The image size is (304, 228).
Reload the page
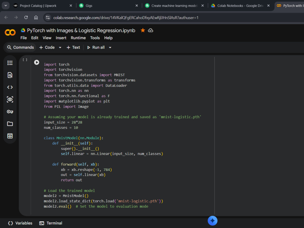[26, 17]
